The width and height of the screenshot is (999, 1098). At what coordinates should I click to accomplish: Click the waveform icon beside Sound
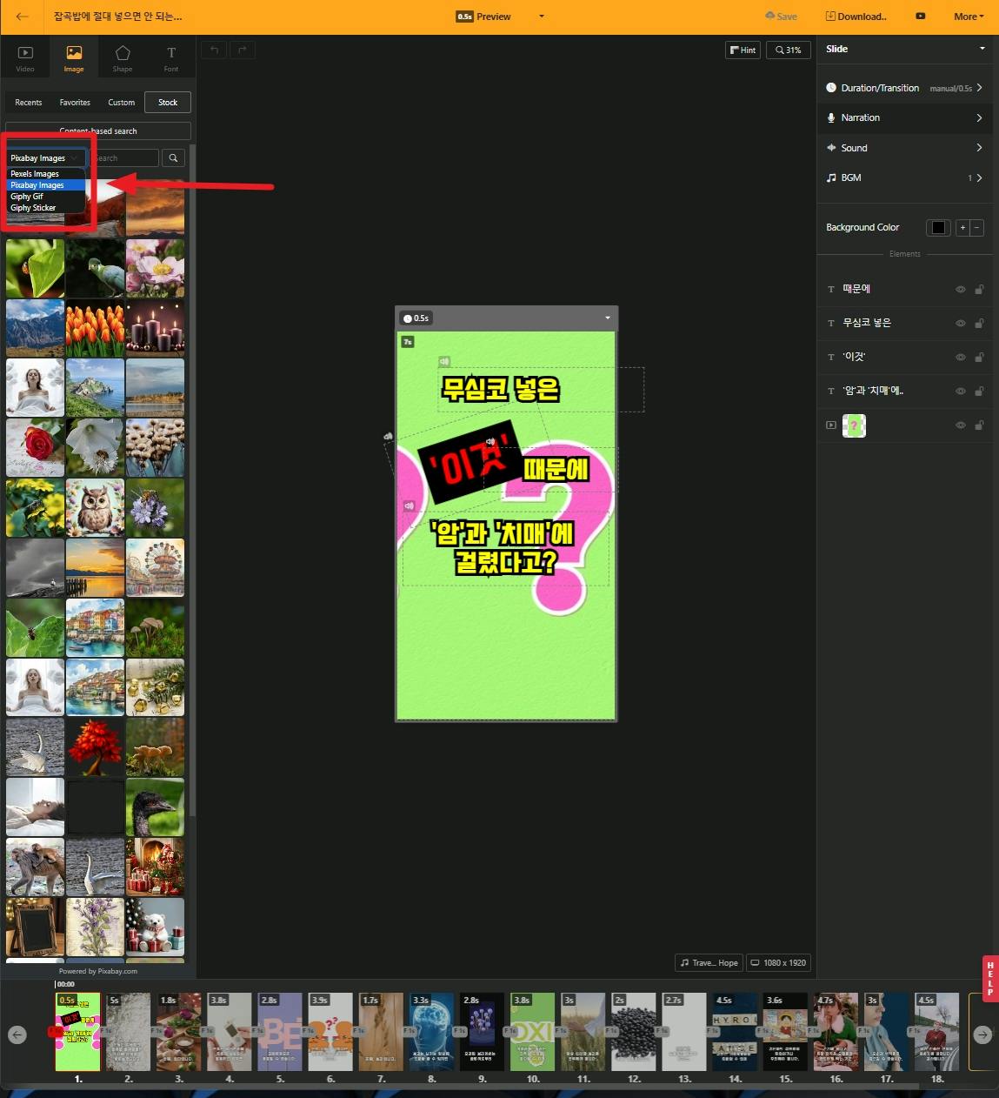831,148
